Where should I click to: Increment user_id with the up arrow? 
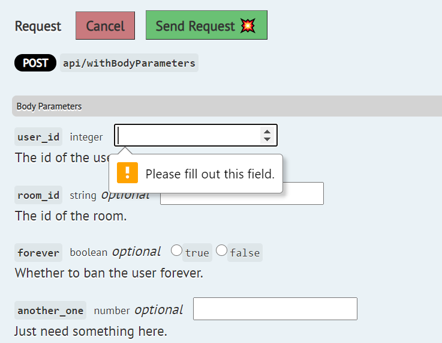(267, 132)
